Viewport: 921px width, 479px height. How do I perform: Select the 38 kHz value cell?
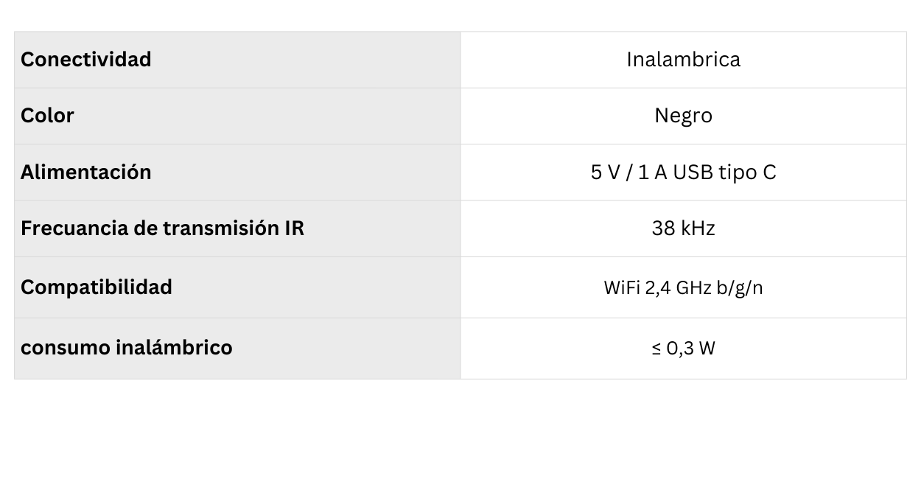(683, 228)
